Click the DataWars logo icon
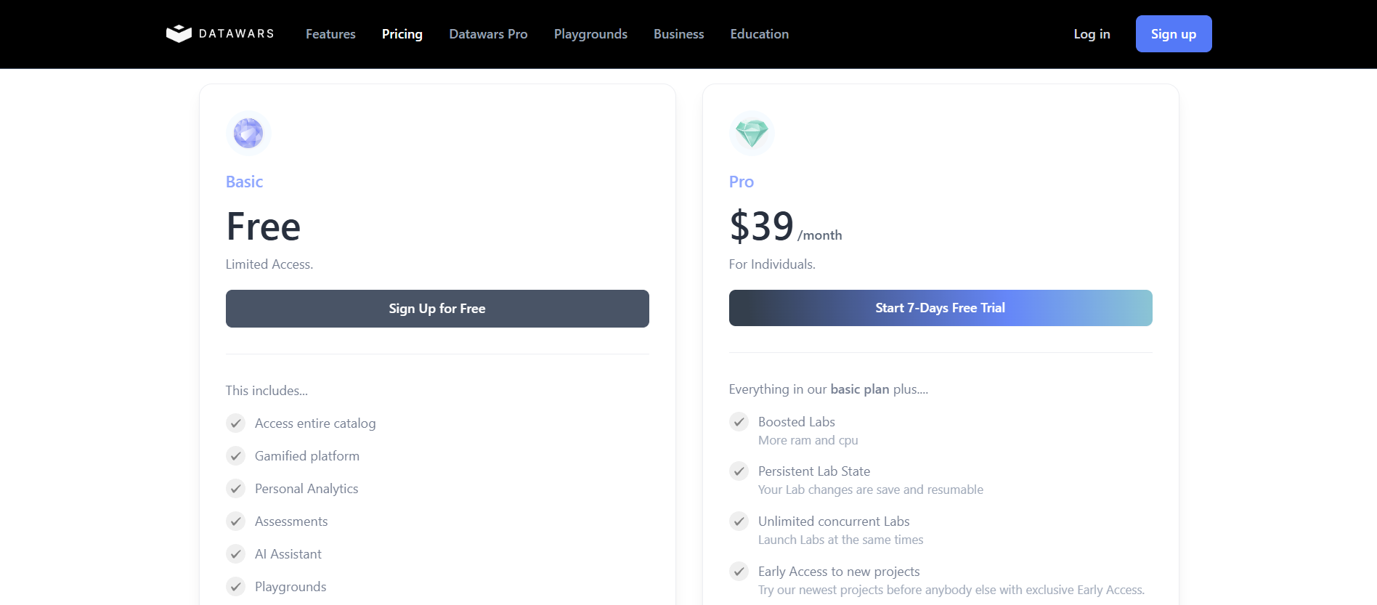The image size is (1377, 605). tap(179, 33)
